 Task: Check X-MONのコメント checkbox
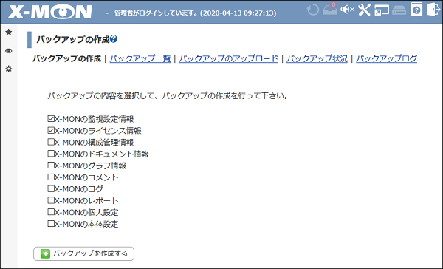click(51, 177)
